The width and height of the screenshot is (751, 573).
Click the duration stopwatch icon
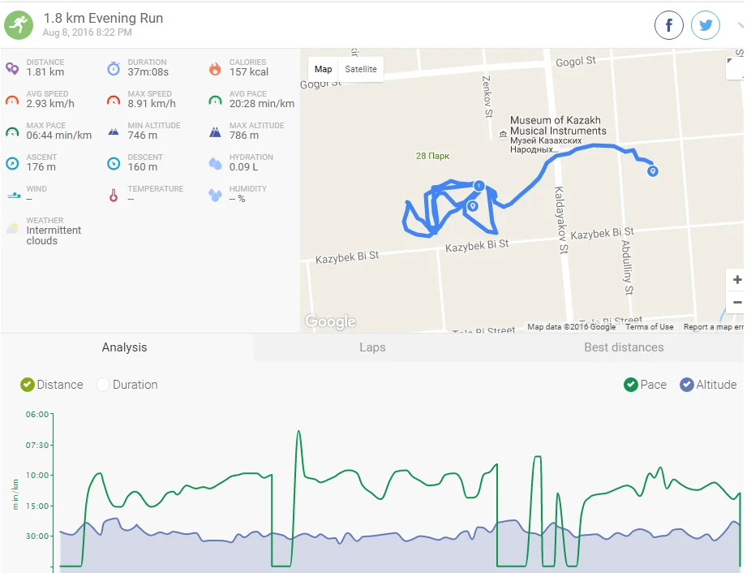(x=114, y=68)
